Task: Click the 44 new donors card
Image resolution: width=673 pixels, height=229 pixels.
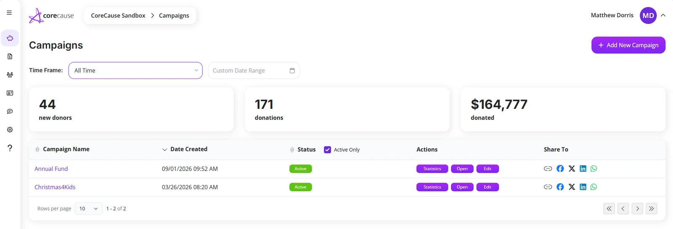Action: [131, 109]
